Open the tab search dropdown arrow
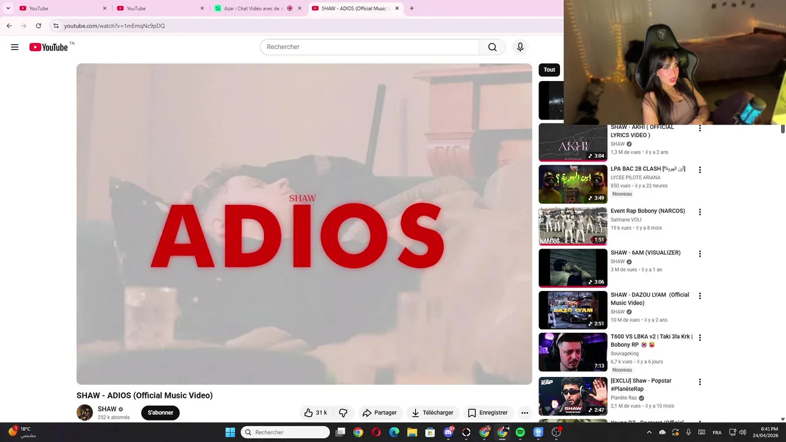Viewport: 786px width, 442px height. coord(8,9)
